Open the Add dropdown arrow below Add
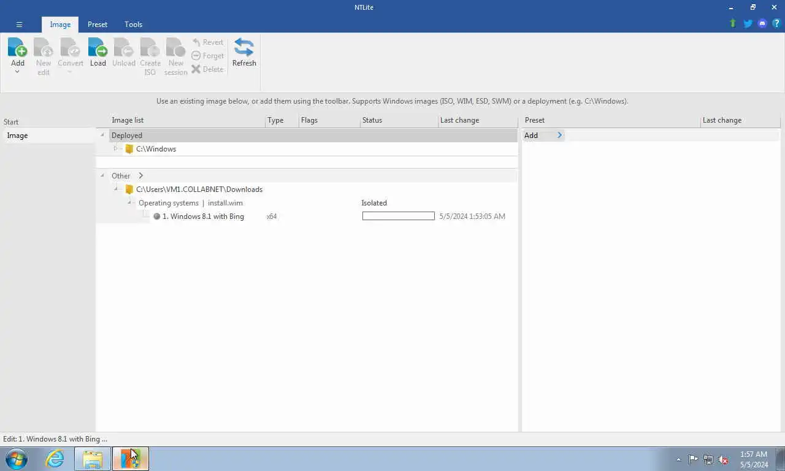 (17, 72)
